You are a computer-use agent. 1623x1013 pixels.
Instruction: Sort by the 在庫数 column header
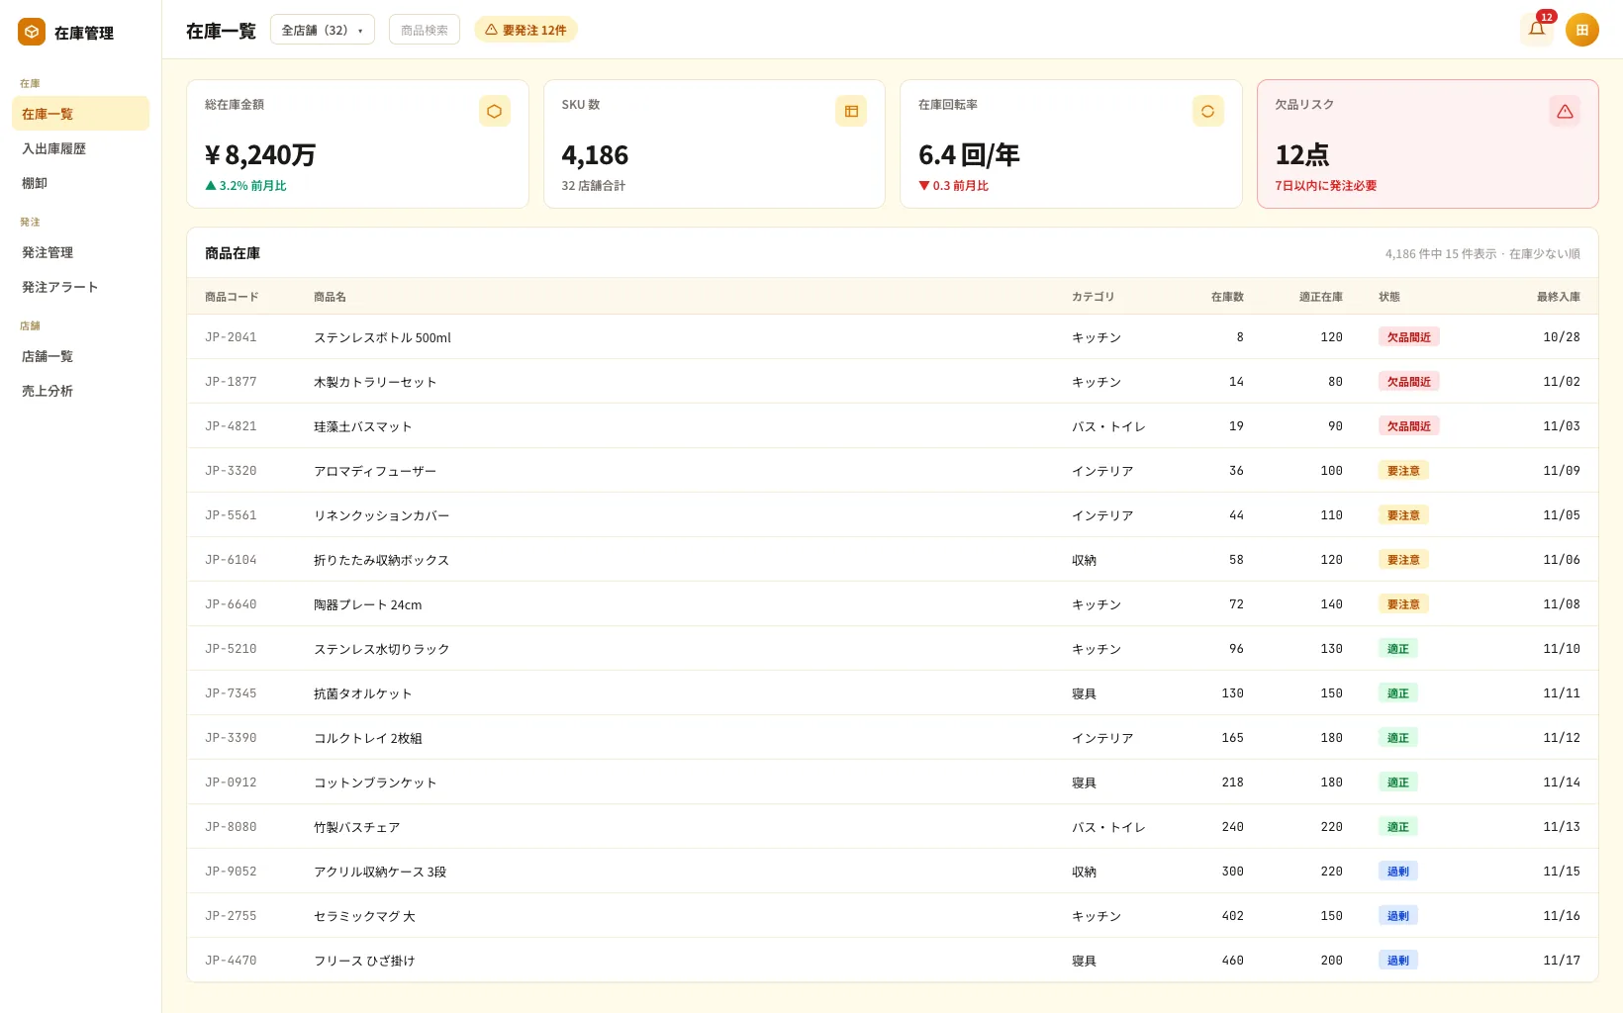1227,297
